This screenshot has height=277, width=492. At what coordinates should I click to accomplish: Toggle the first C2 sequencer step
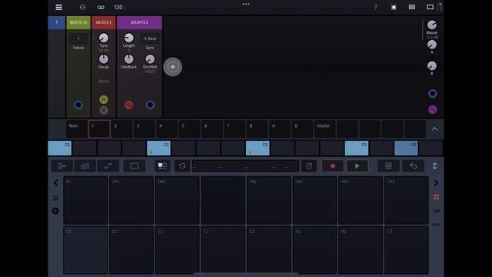coord(60,149)
